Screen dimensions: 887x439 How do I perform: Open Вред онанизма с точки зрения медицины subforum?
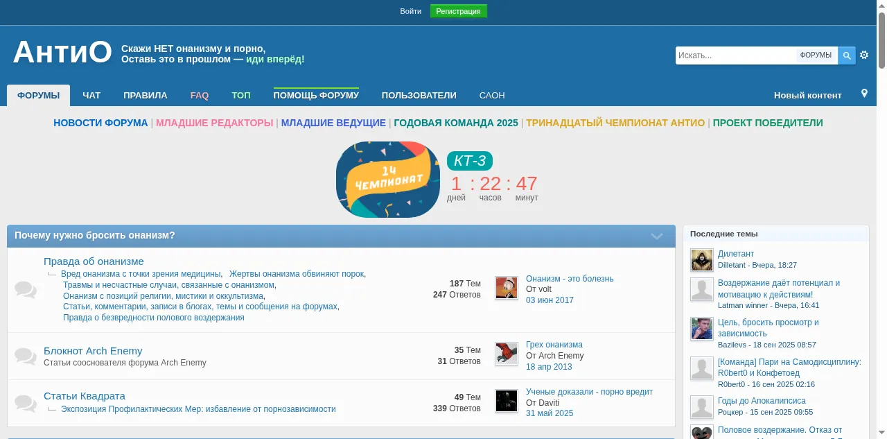[141, 274]
